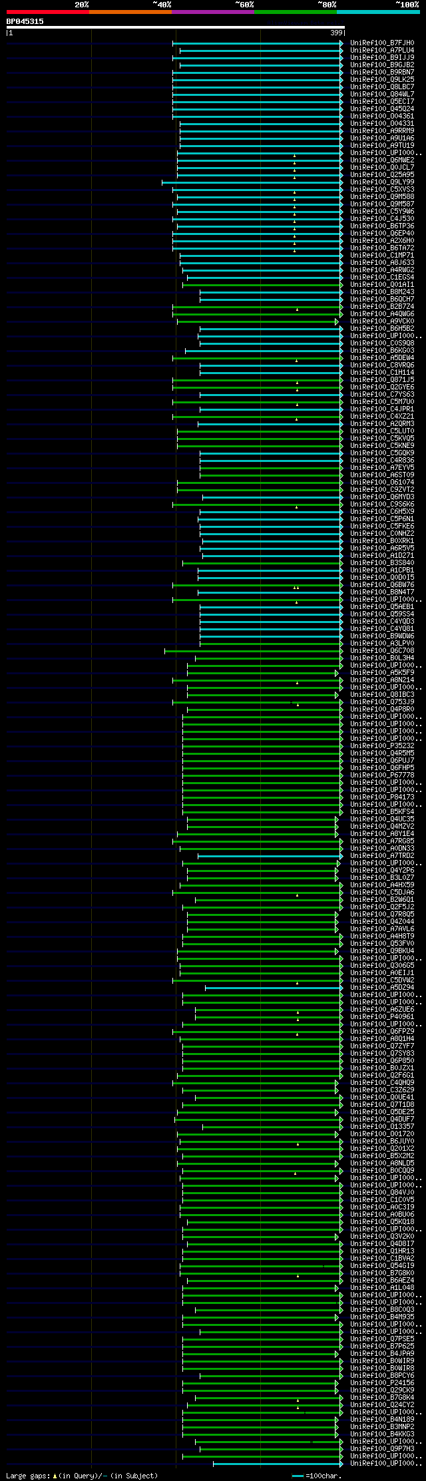Click the white query sequence ruler bar

click(175, 27)
